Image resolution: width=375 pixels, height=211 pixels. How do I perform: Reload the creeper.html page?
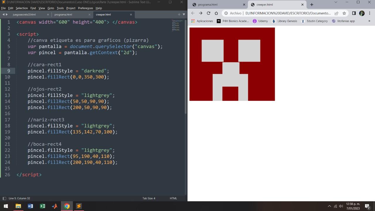coord(208,13)
